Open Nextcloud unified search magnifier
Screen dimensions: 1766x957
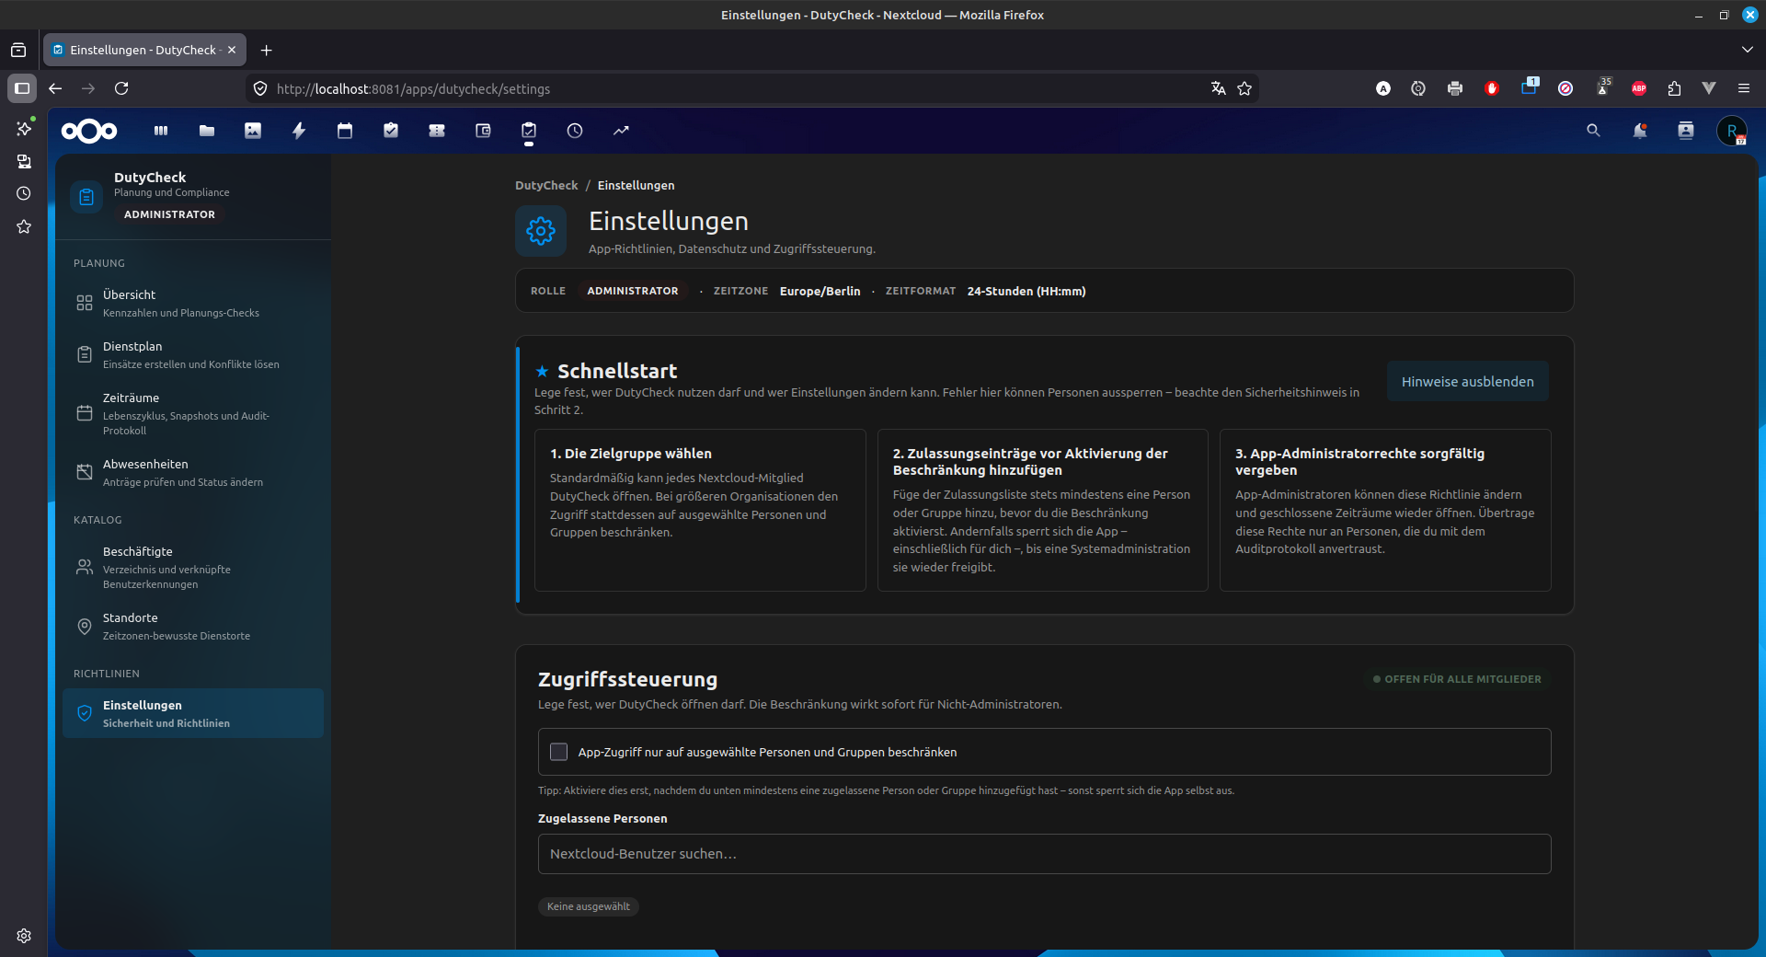(x=1594, y=131)
